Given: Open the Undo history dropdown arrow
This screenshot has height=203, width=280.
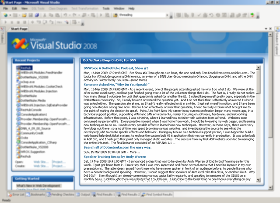Looking at the screenshot, I should point(70,15).
